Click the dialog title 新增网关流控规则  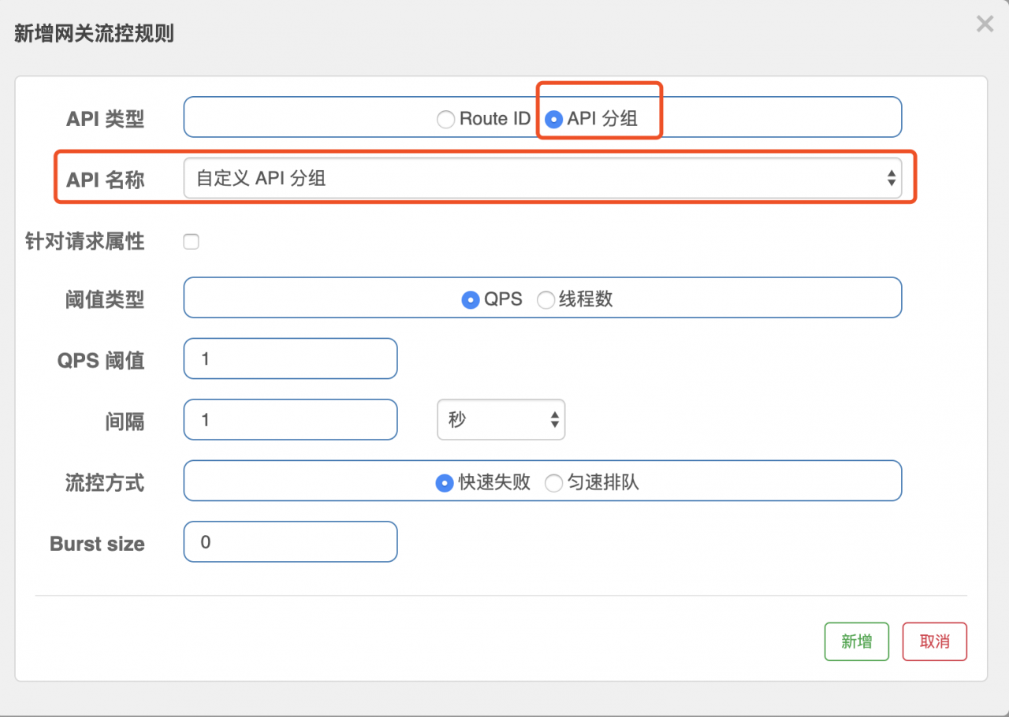(x=94, y=34)
